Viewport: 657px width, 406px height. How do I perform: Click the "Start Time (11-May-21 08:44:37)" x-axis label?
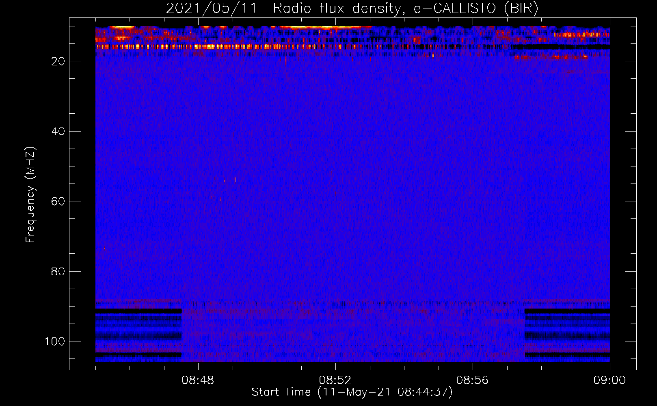point(352,392)
